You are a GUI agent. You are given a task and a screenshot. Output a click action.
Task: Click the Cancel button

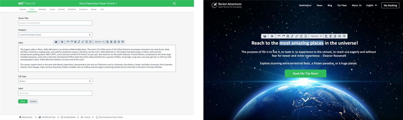click(33, 101)
